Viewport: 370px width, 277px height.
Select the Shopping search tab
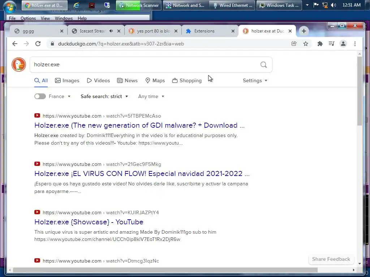pyautogui.click(x=187, y=80)
